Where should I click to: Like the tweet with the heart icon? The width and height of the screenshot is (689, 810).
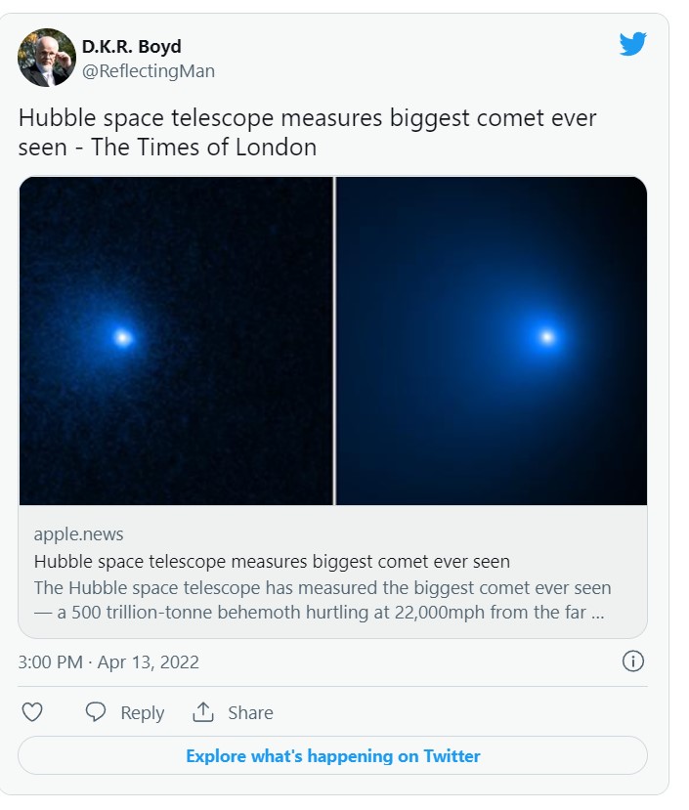[32, 712]
